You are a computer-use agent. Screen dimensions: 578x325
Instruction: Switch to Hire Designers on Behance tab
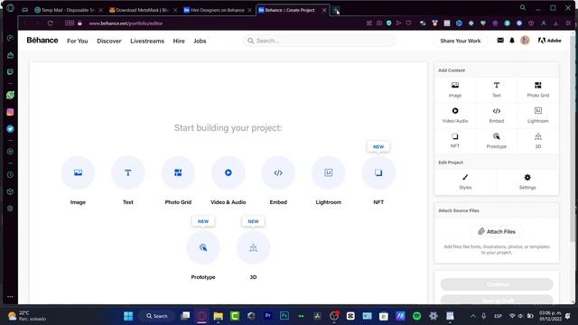click(x=217, y=10)
